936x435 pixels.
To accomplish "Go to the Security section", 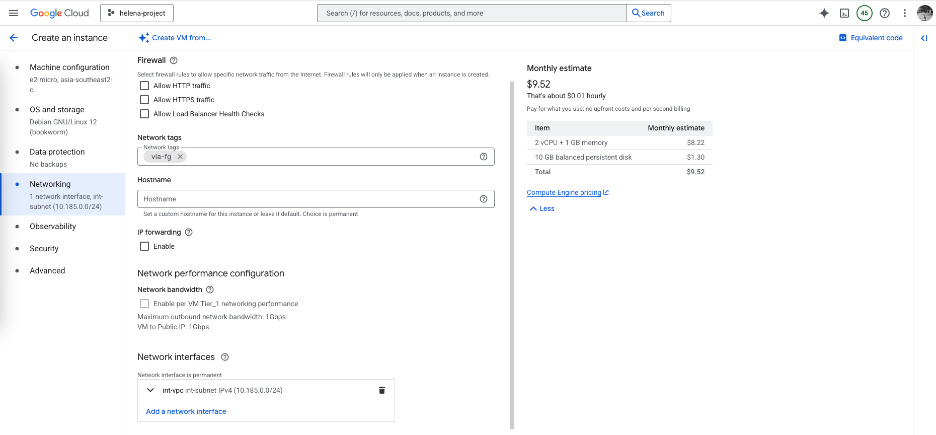I will (44, 249).
